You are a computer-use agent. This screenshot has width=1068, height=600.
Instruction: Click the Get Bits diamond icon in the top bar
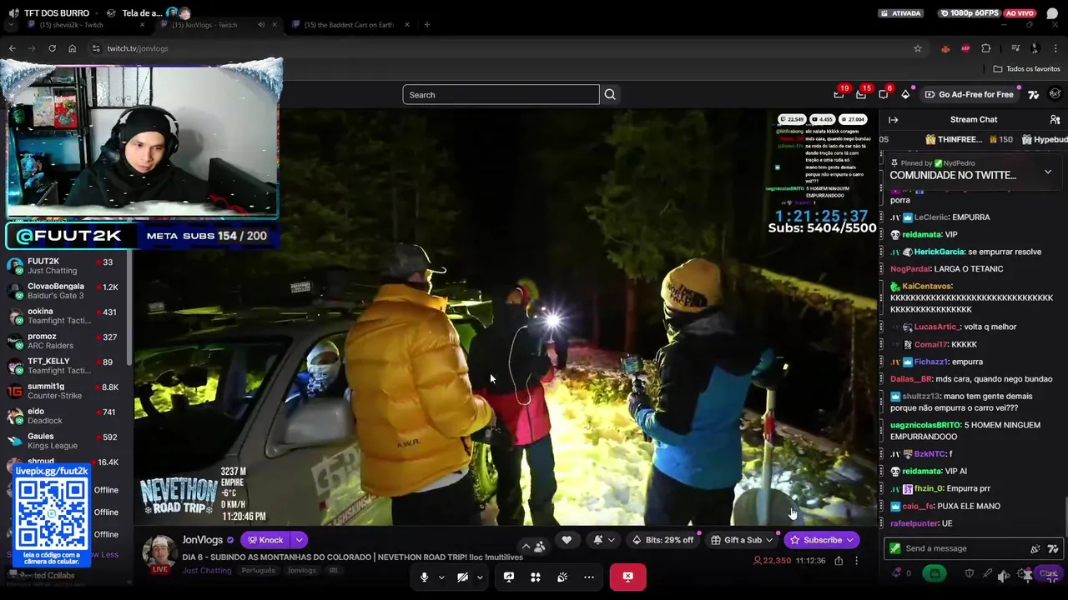tap(905, 94)
